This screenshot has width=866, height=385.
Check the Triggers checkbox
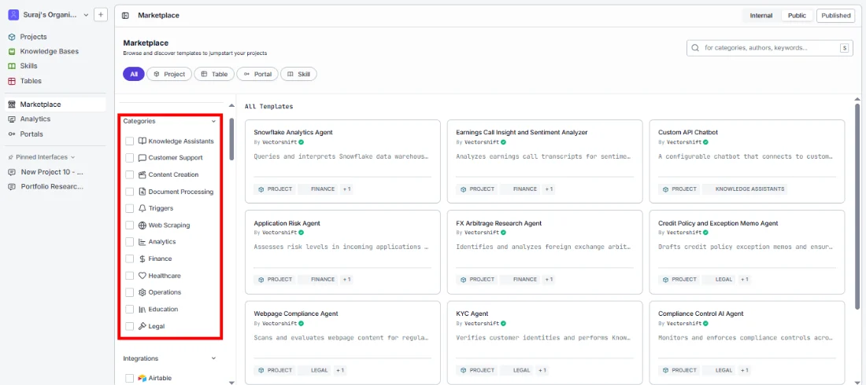click(129, 208)
